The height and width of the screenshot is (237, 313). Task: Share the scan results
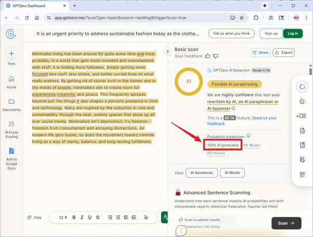(260, 52)
